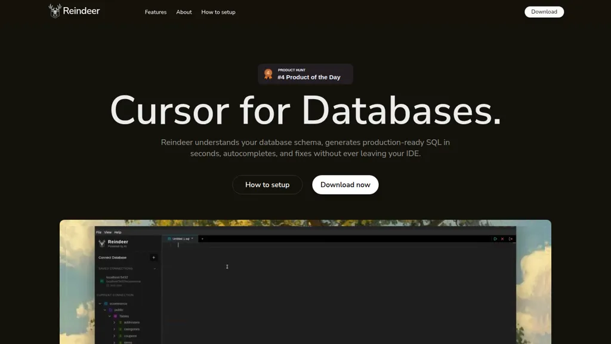Click into the SQL editor text area
Screen dimensions: 611x344
(x=339, y=293)
